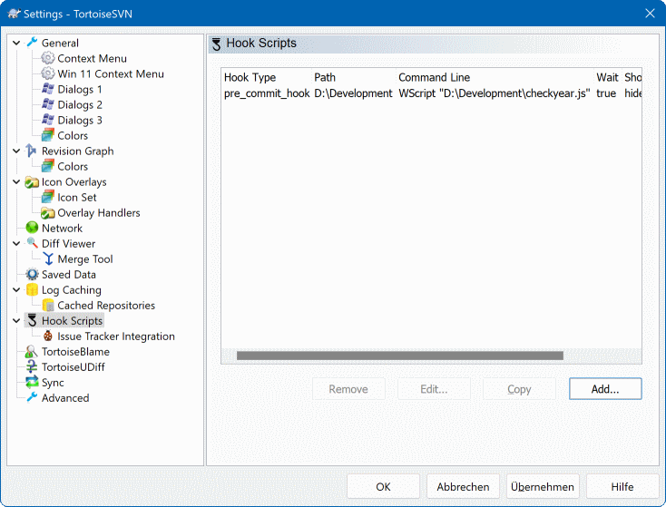Select the pre_commit_hook entry
Image resolution: width=666 pixels, height=507 pixels.
coord(267,93)
